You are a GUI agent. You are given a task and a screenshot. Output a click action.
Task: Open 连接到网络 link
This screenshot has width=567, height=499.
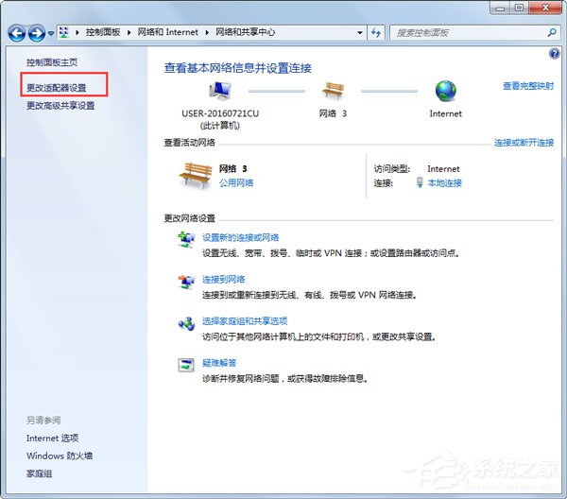coord(223,280)
